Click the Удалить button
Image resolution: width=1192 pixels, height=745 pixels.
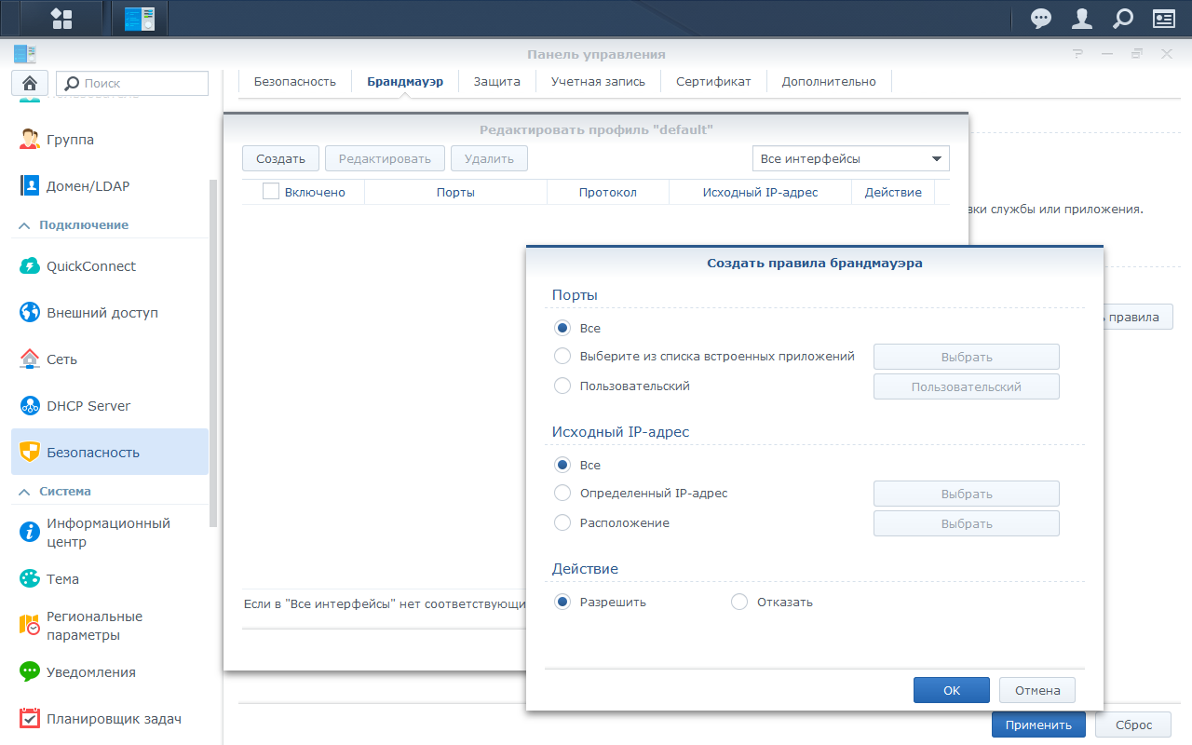pyautogui.click(x=489, y=158)
